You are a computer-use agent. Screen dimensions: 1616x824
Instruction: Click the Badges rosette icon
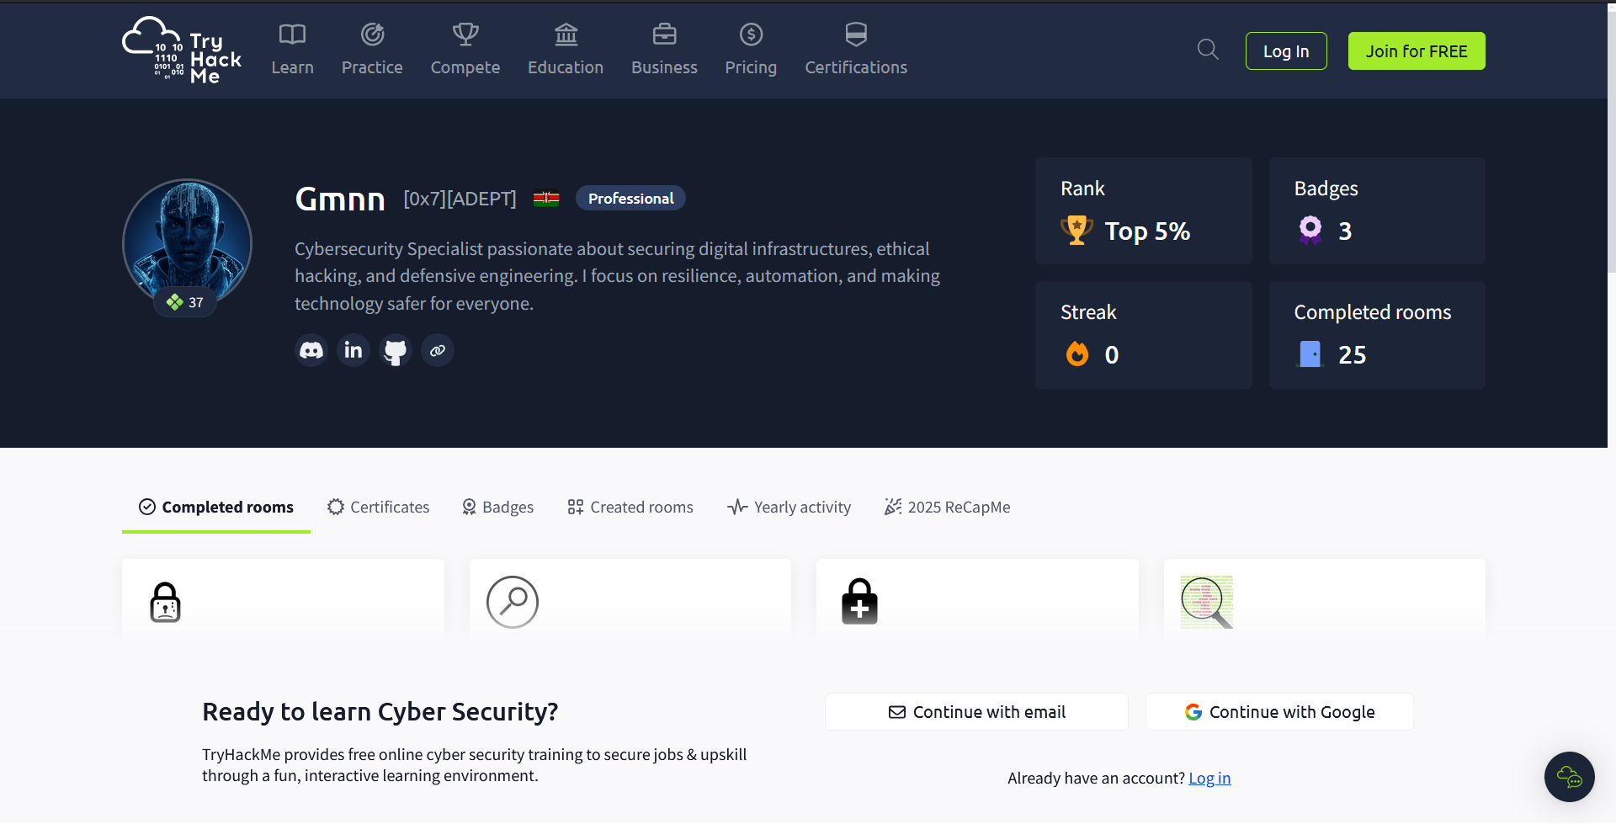pos(1310,230)
